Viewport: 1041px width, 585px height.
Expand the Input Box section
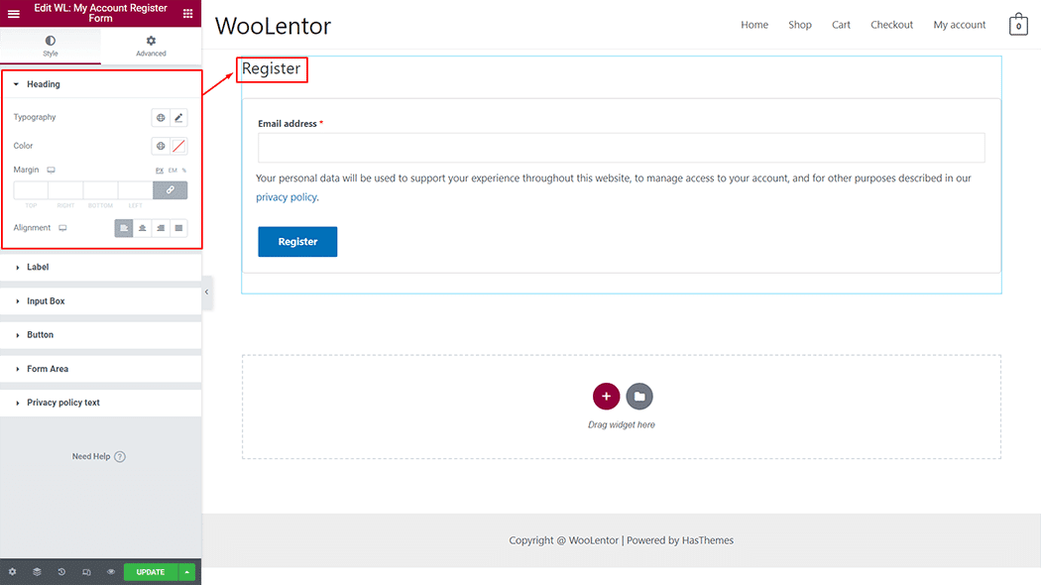[46, 300]
